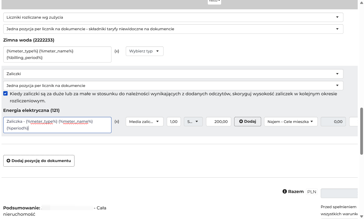Click the 'Zimna woda (2222233)' heading
This screenshot has width=364, height=219.
(29, 40)
